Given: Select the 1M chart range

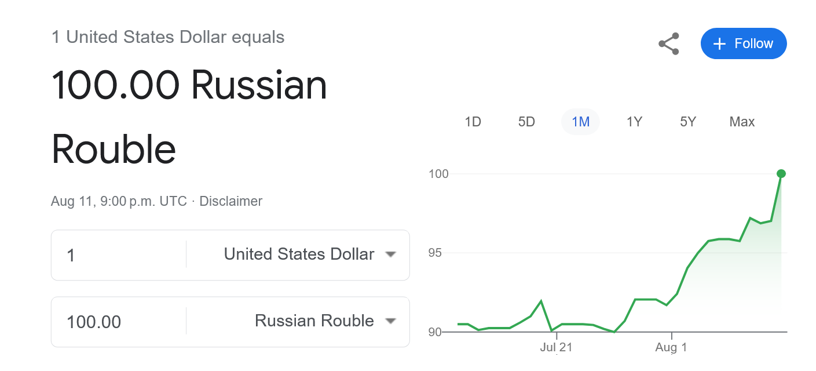Looking at the screenshot, I should tap(580, 122).
